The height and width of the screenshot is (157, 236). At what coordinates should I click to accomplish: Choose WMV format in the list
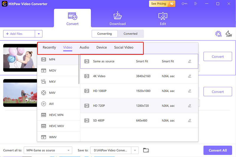click(58, 137)
